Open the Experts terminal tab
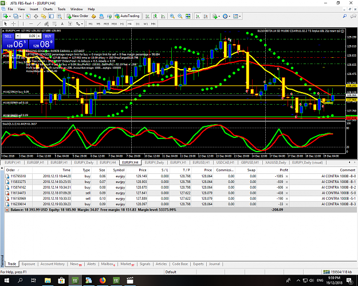 point(198,264)
